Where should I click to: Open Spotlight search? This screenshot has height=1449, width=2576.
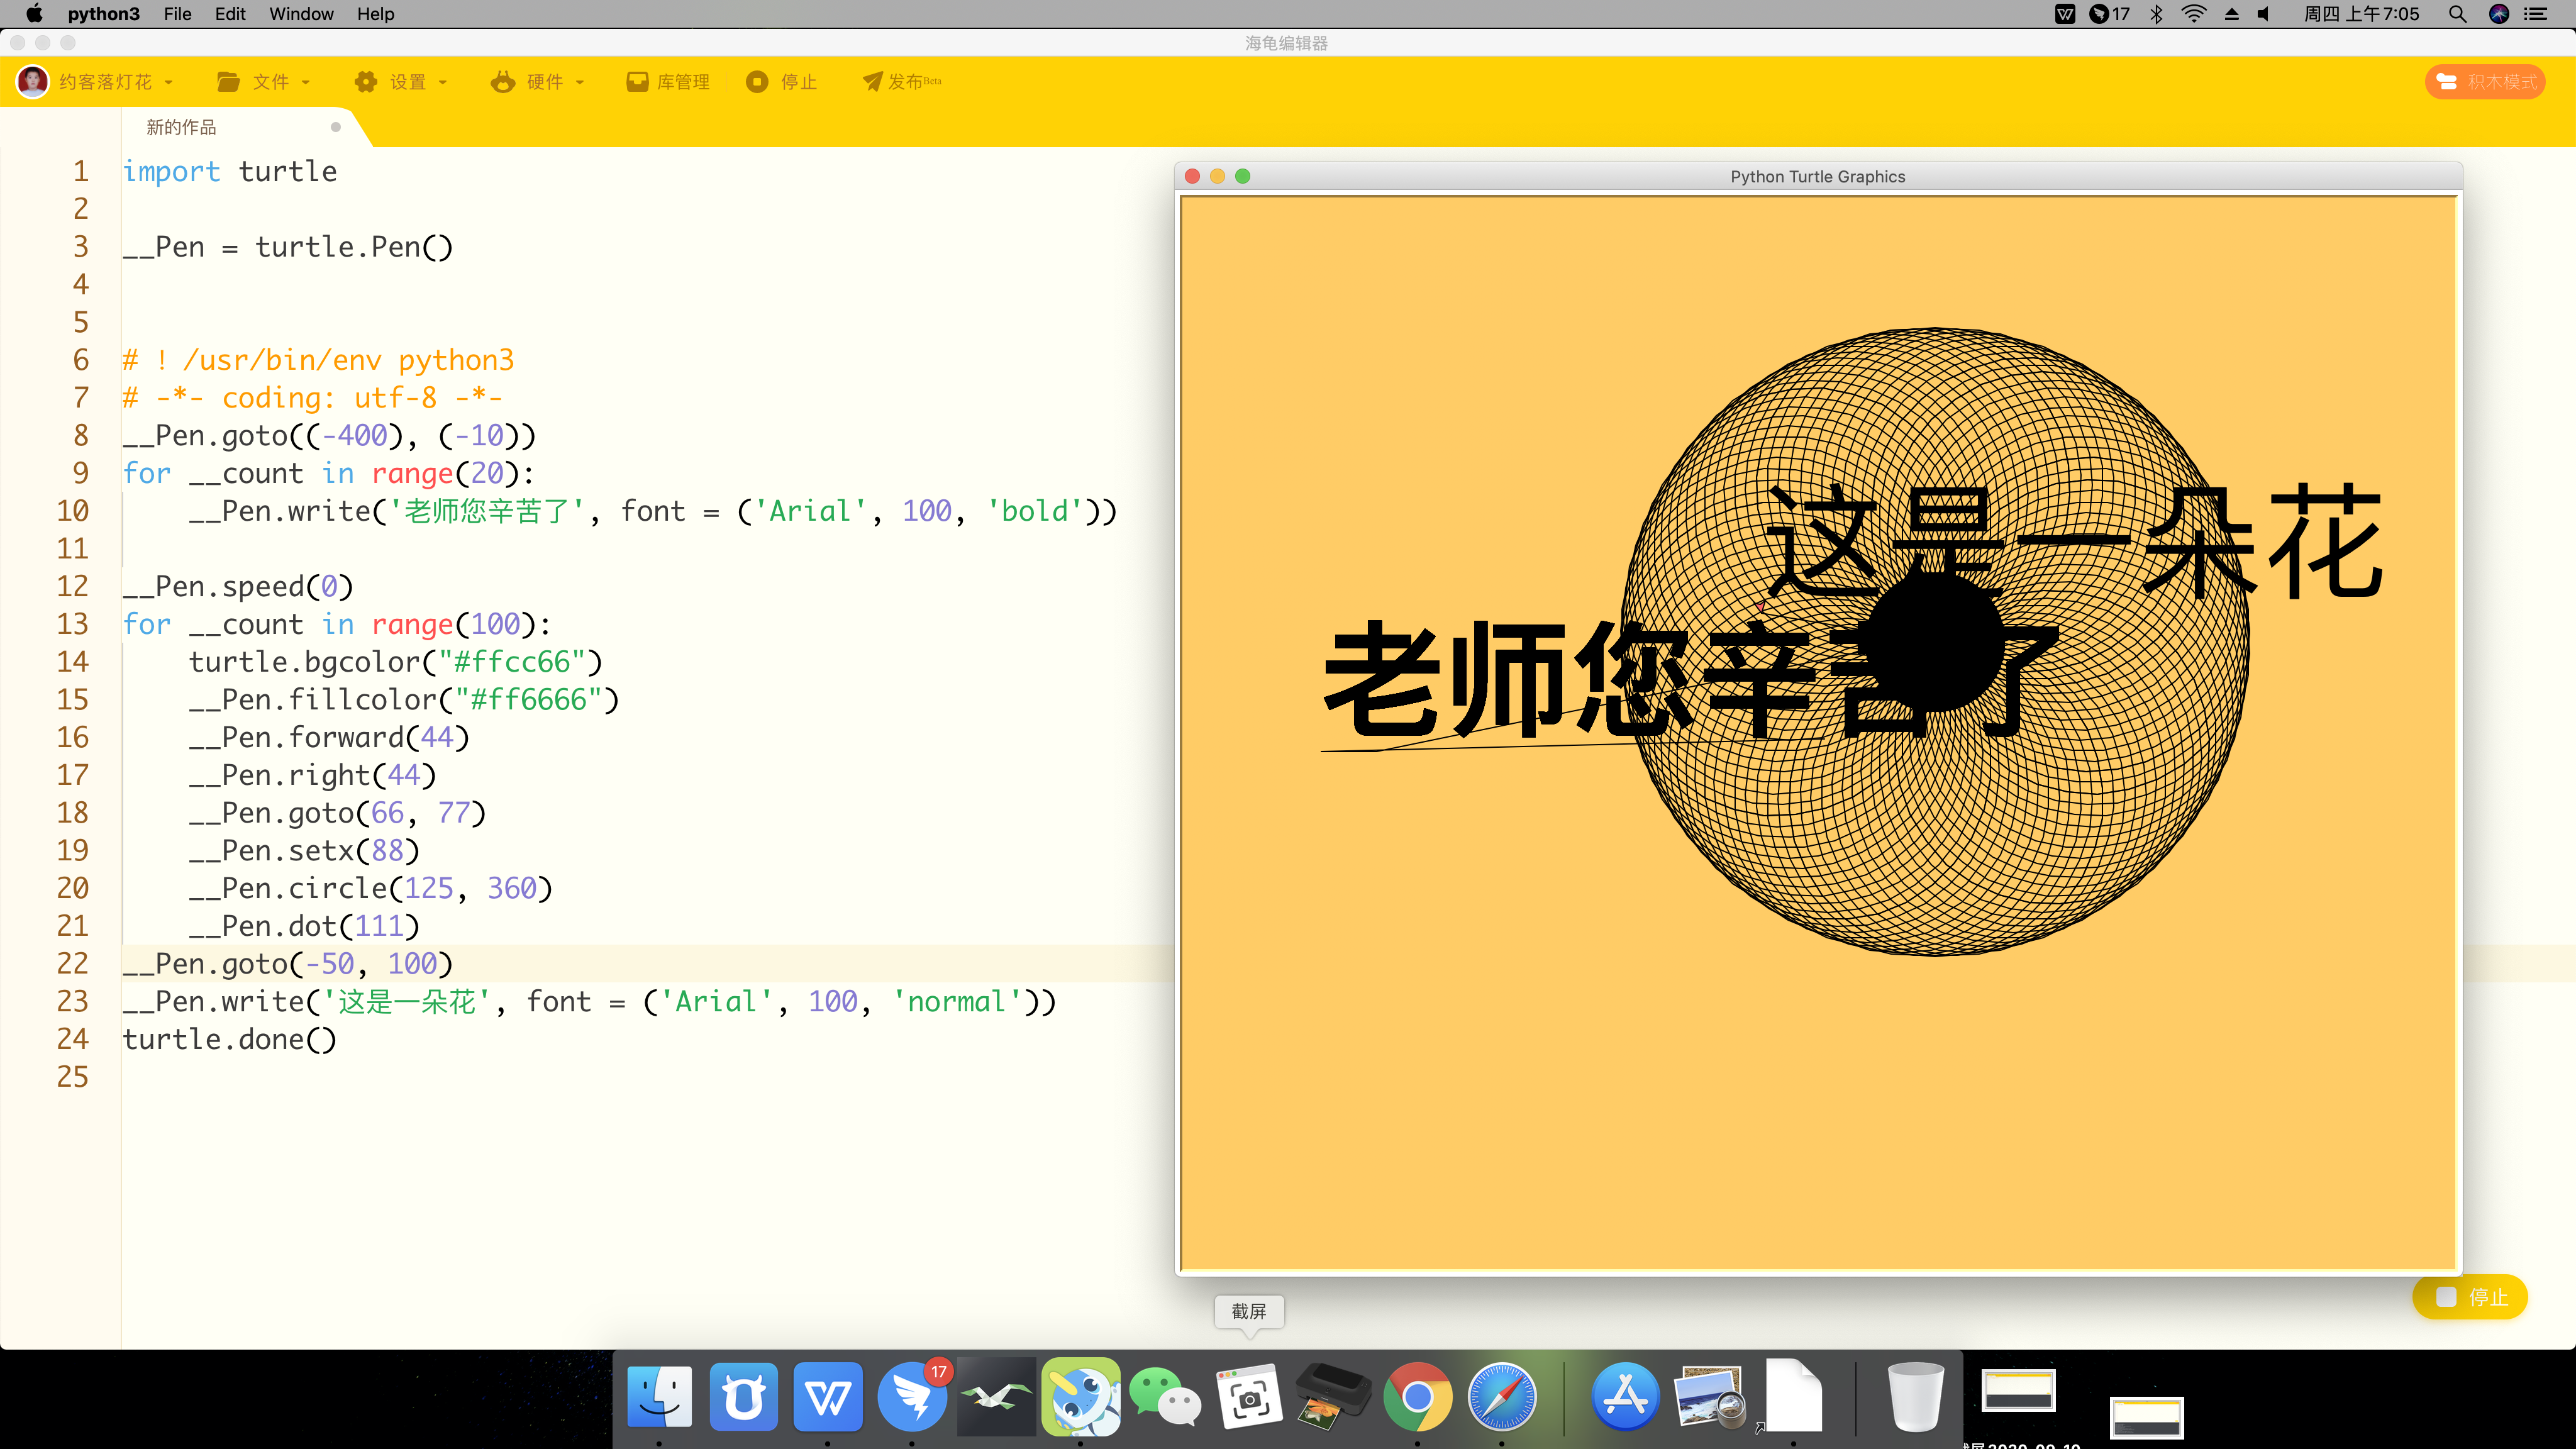pos(2457,14)
